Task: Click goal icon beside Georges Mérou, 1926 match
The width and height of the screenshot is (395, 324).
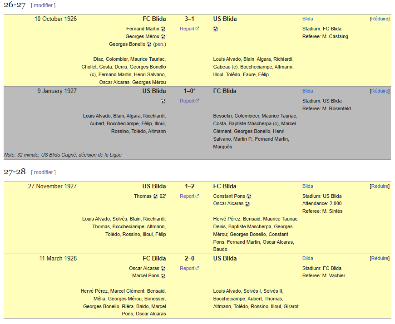Action: point(163,37)
